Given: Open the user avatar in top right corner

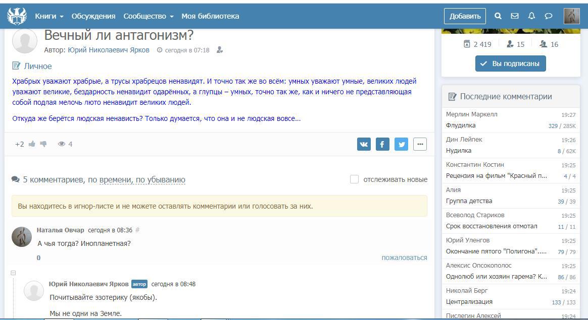Looking at the screenshot, I should 572,16.
